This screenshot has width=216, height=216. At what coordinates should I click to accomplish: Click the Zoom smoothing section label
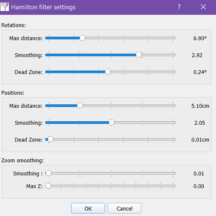pos(22,161)
